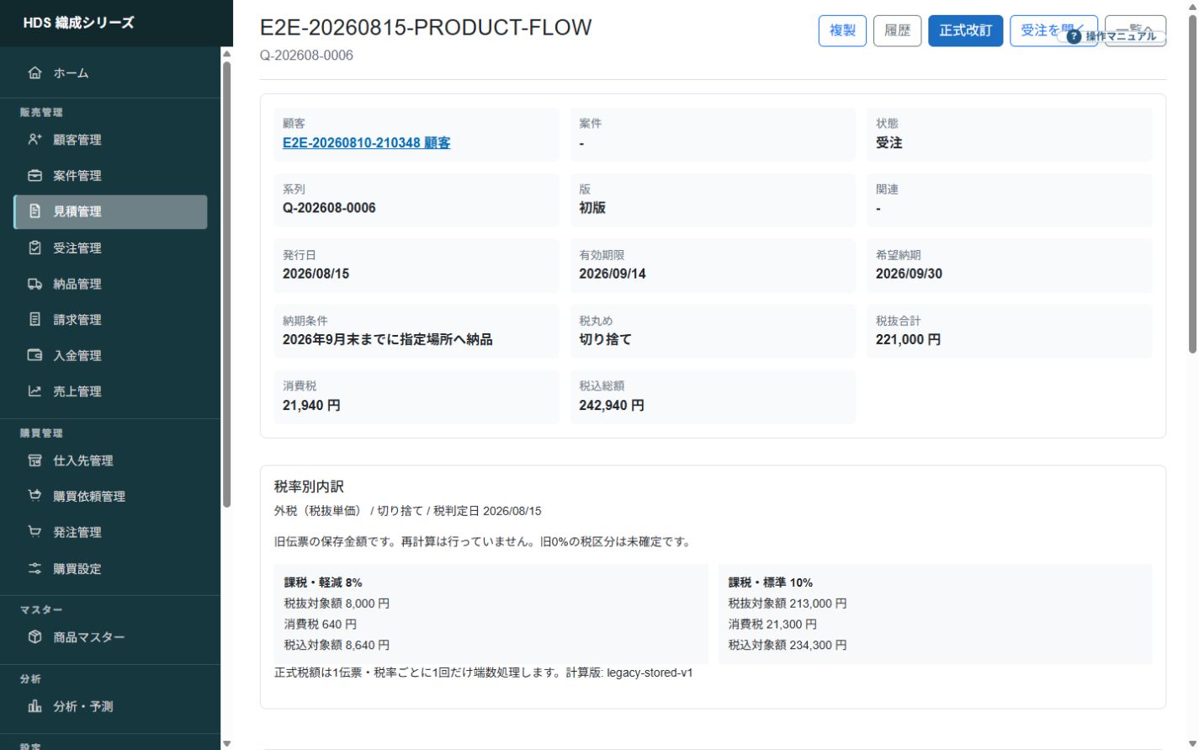Click the 税抜合計 value 221,000 円
This screenshot has height=750, width=1199.
point(908,340)
